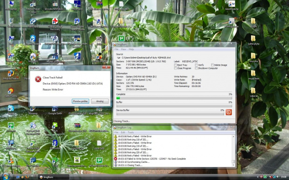Open the View menu in ImgBurn window
Image resolution: width=289 pixels, height=180 pixels.
(124, 49)
